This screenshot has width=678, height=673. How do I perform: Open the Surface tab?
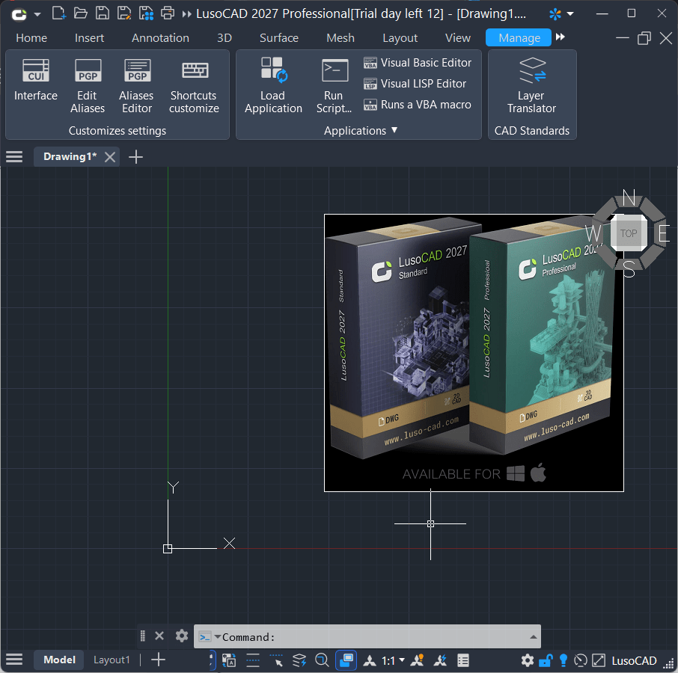coord(279,38)
